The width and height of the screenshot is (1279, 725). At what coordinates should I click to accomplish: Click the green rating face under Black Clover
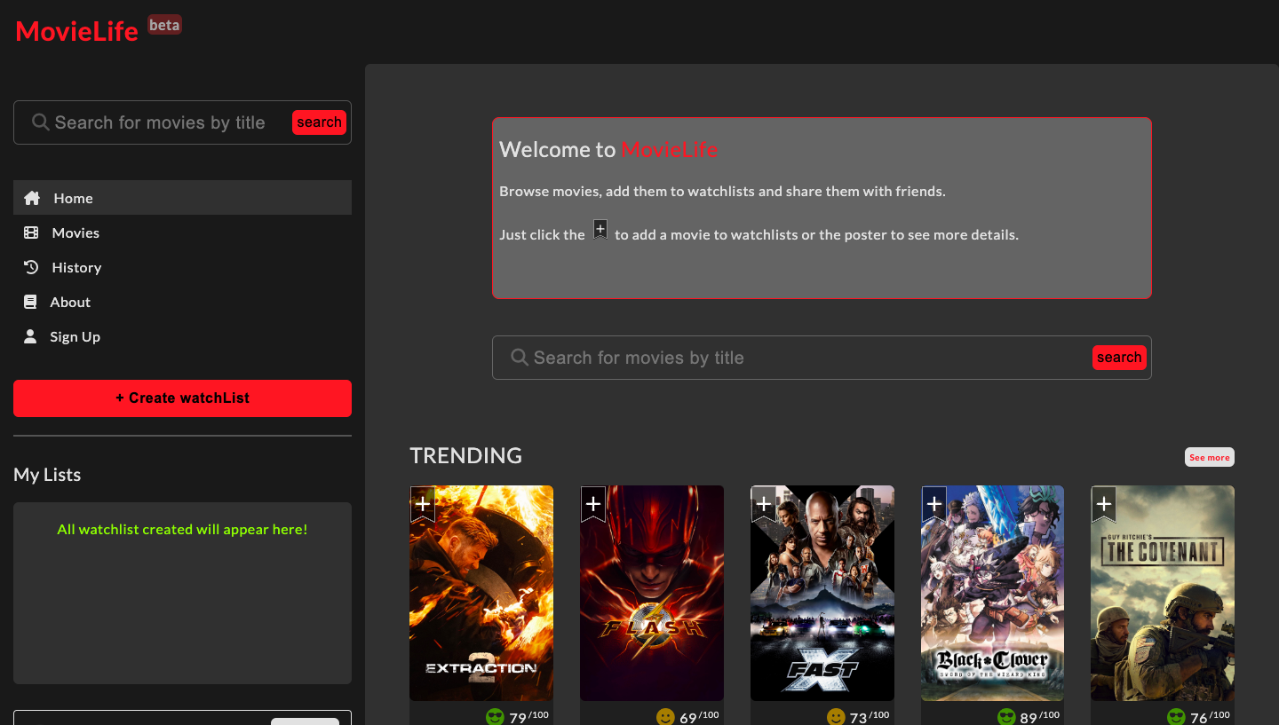(x=1006, y=717)
